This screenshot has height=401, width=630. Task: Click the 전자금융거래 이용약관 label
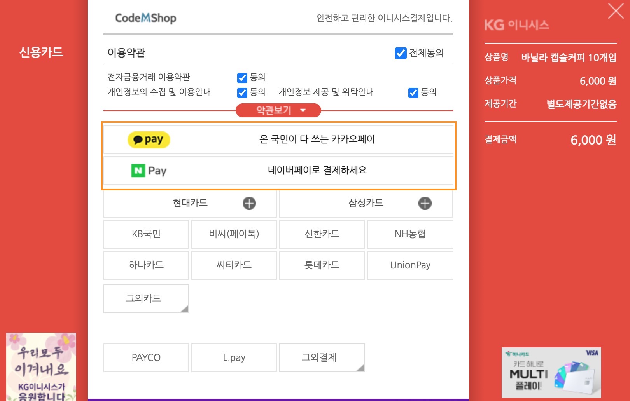pos(149,77)
